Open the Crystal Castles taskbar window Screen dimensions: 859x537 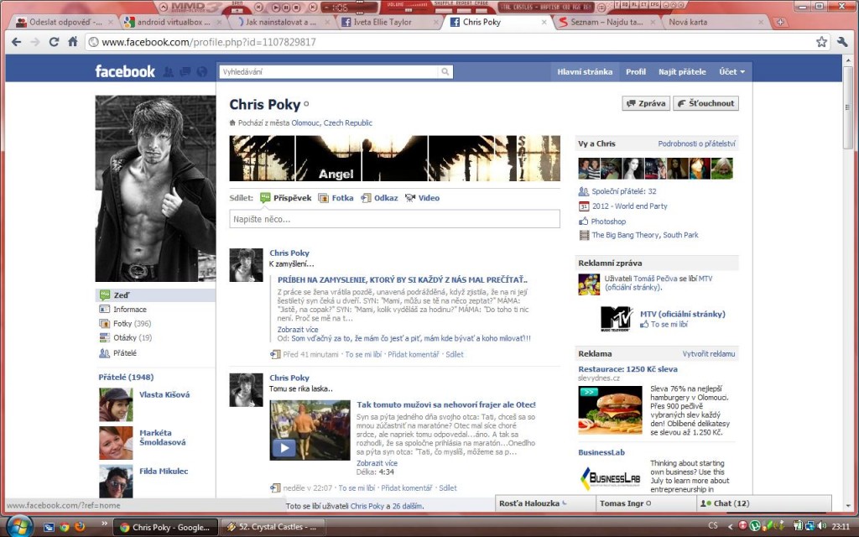[x=273, y=527]
